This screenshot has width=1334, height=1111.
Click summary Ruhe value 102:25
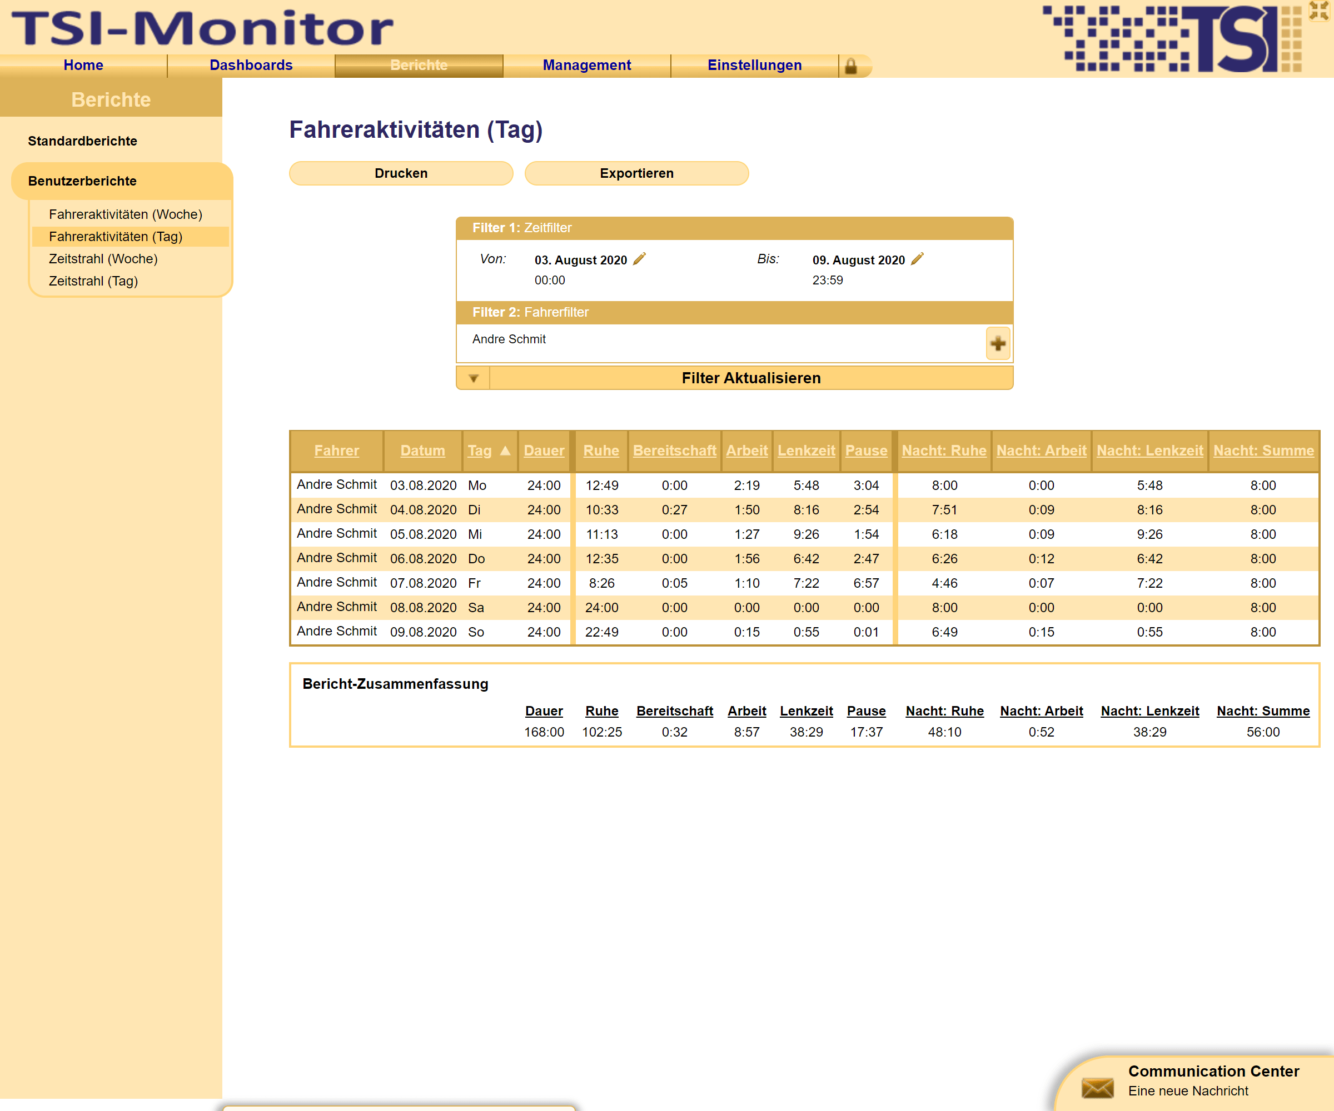click(601, 732)
